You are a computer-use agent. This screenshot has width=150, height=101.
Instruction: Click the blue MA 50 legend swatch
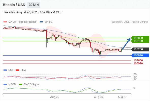click(x=41, y=22)
